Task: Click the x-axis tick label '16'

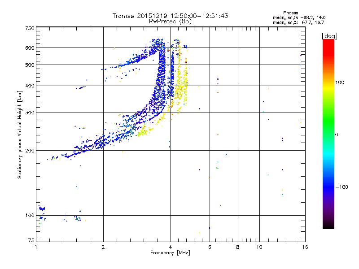Action: pos(305,247)
